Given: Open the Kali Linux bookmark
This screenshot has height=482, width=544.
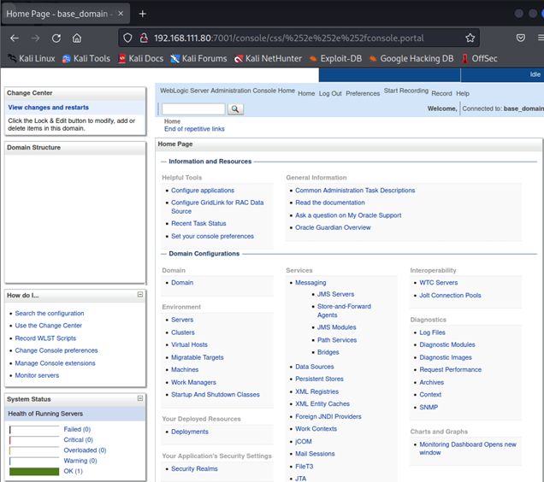Looking at the screenshot, I should (x=32, y=59).
